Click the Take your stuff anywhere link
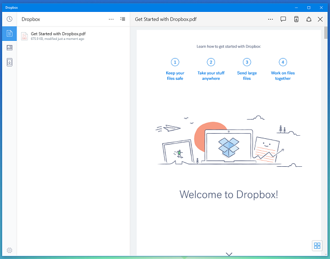 tap(211, 76)
